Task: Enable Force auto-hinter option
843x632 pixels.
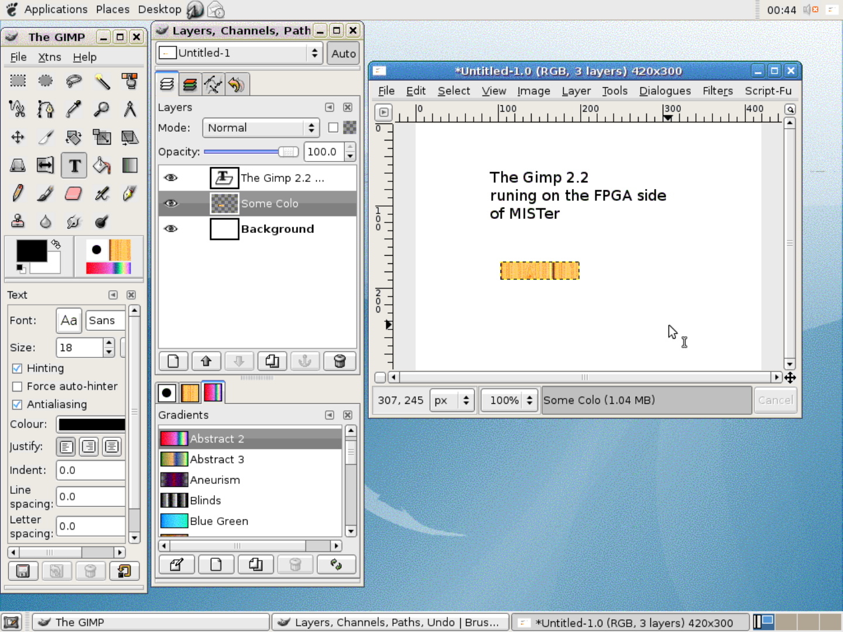Action: click(17, 386)
